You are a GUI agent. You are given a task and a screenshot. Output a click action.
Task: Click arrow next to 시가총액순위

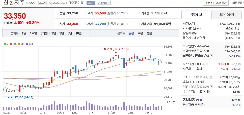click(x=201, y=28)
